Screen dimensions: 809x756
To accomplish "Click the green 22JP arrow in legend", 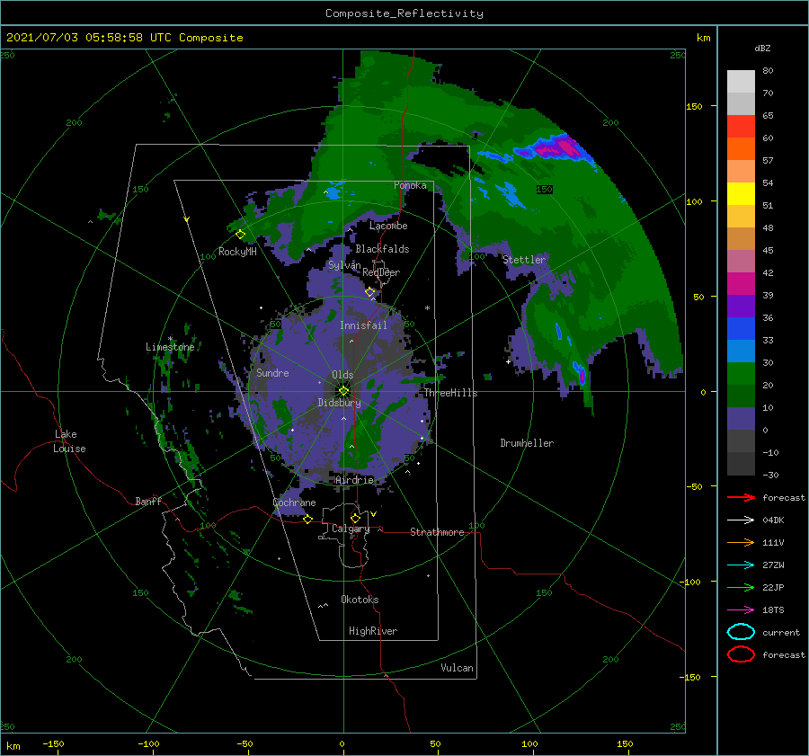I will point(741,587).
